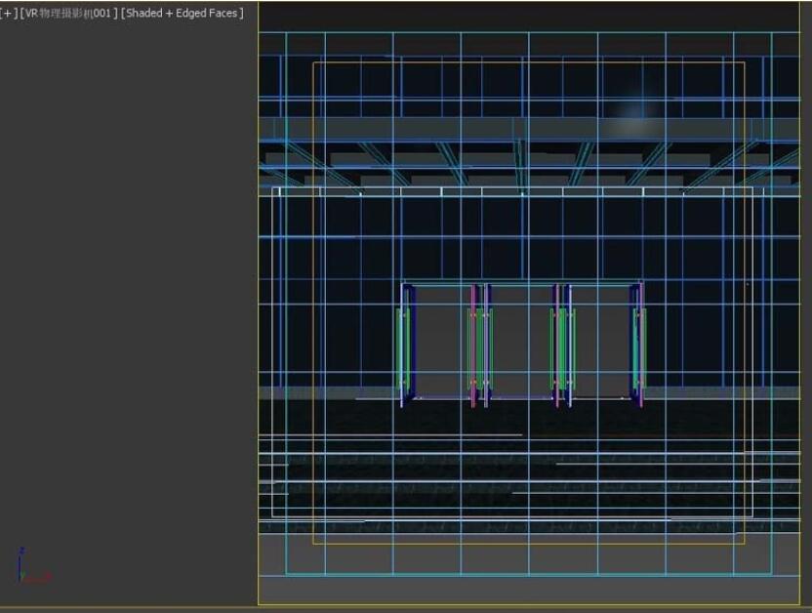The height and width of the screenshot is (613, 812).
Task: Click the empty gray panel left of the viewport
Action: point(127,293)
